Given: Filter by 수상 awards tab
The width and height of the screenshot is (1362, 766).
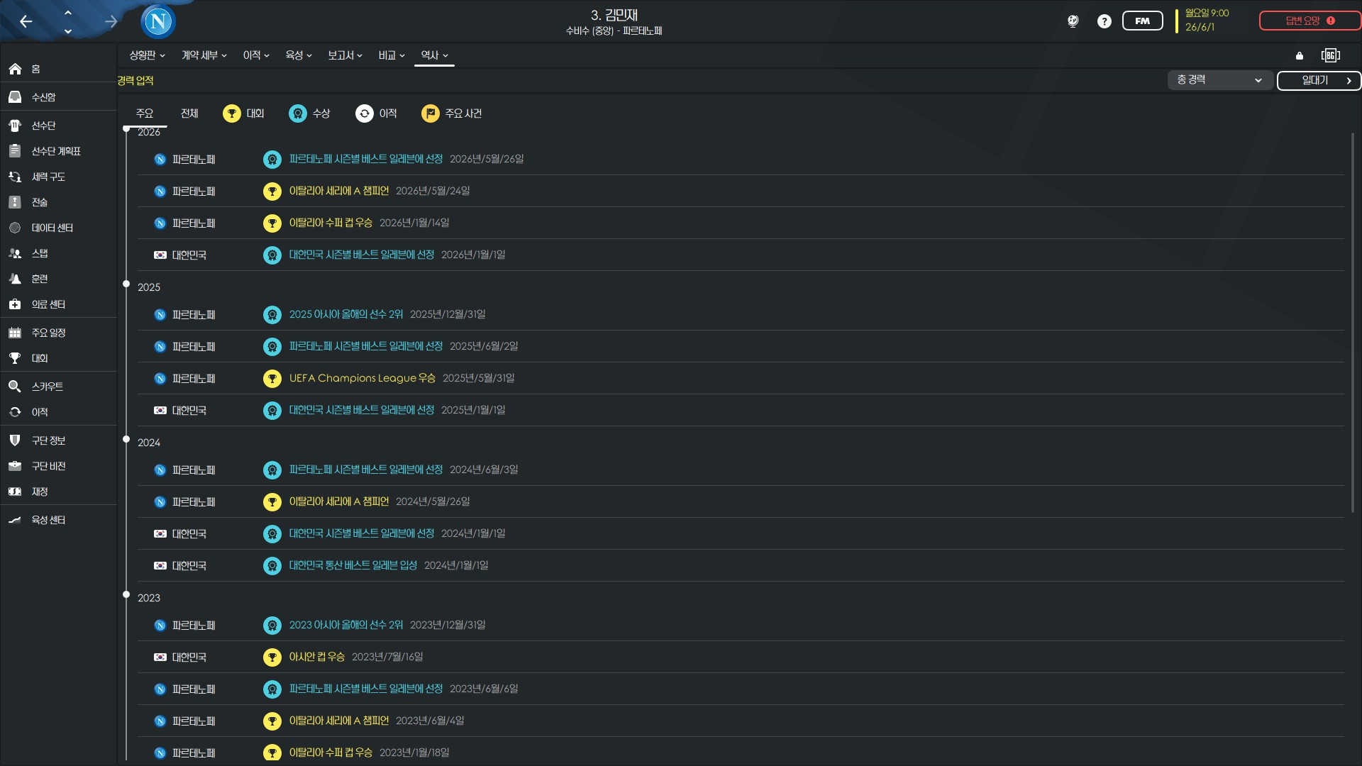Looking at the screenshot, I should (x=309, y=113).
